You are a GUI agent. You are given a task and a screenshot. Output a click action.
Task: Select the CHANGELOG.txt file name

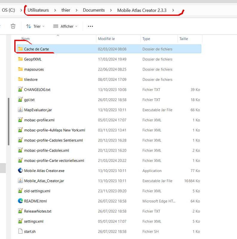tap(37, 89)
